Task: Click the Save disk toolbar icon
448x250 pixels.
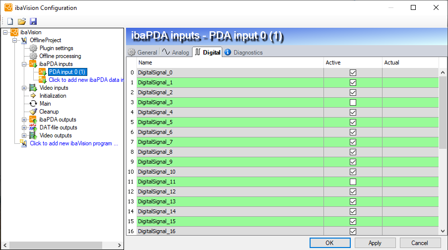Action: (x=33, y=21)
